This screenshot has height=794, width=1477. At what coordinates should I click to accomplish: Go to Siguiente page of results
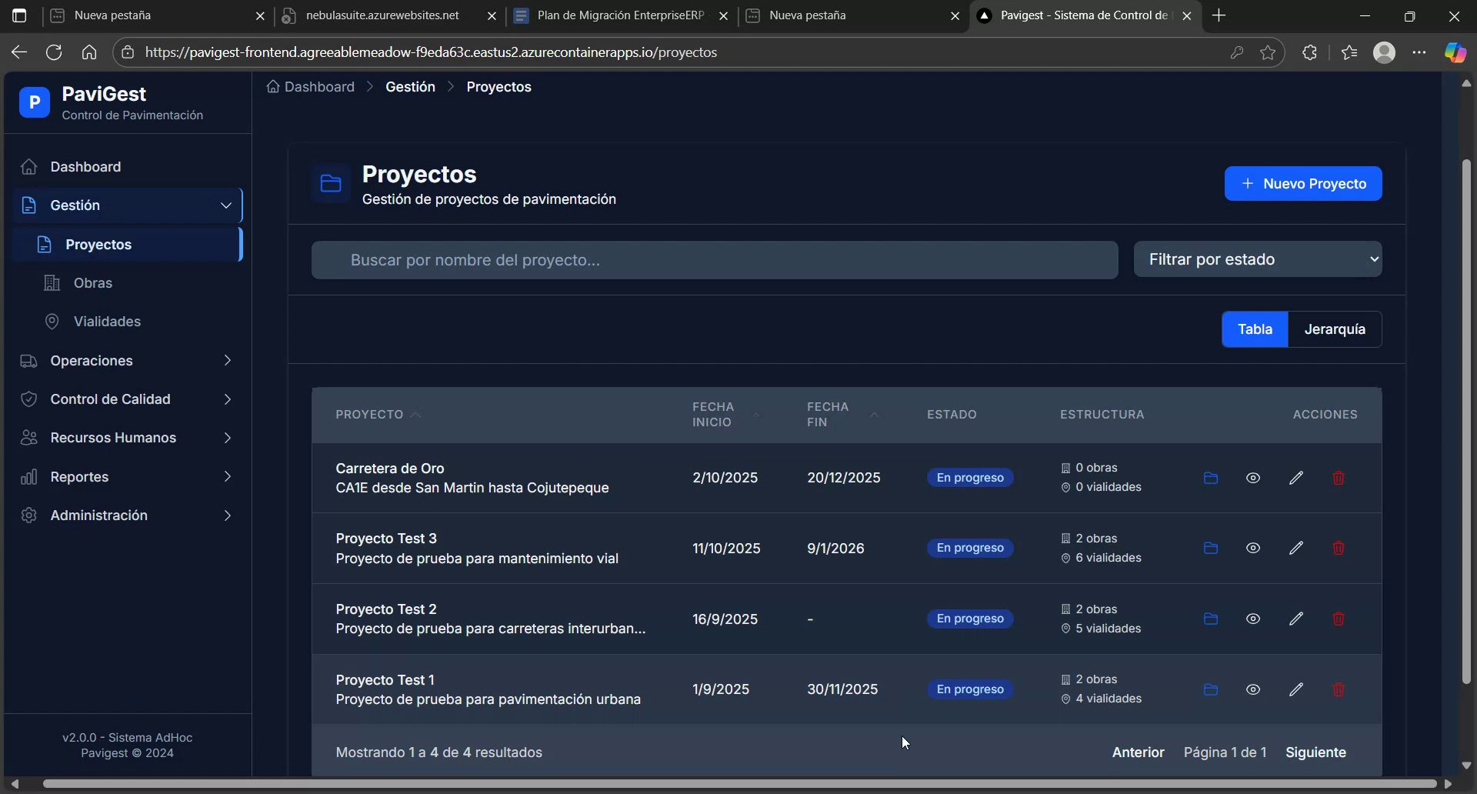point(1315,752)
